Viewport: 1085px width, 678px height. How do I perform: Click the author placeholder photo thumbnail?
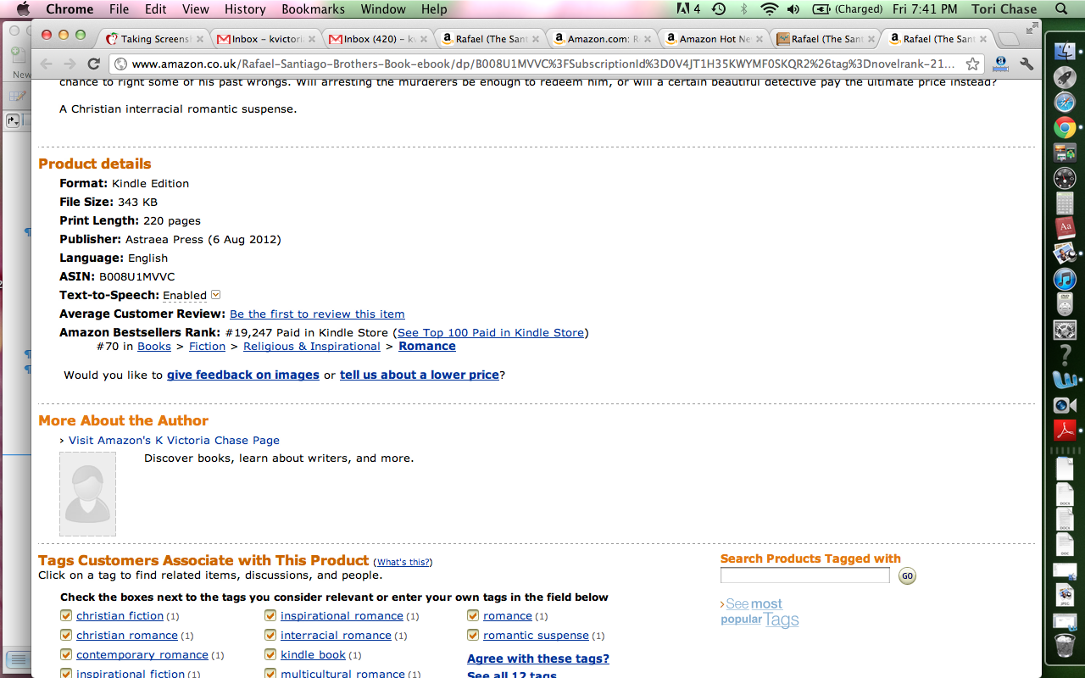(87, 493)
